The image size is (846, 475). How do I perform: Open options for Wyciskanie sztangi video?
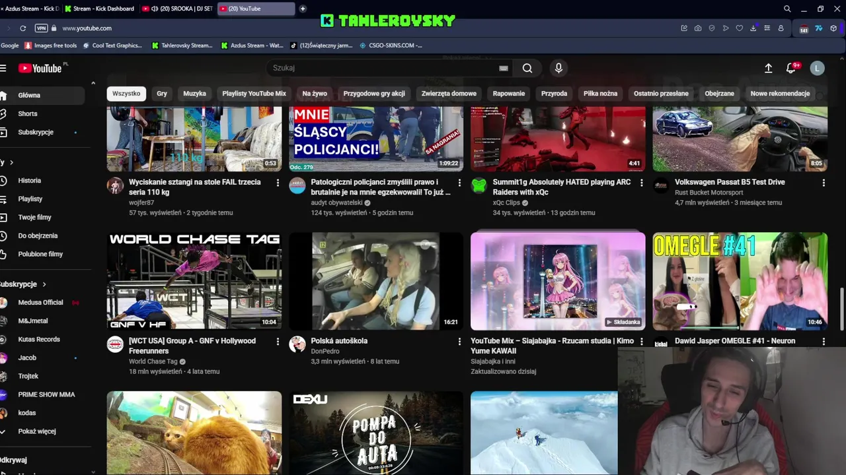(x=278, y=183)
